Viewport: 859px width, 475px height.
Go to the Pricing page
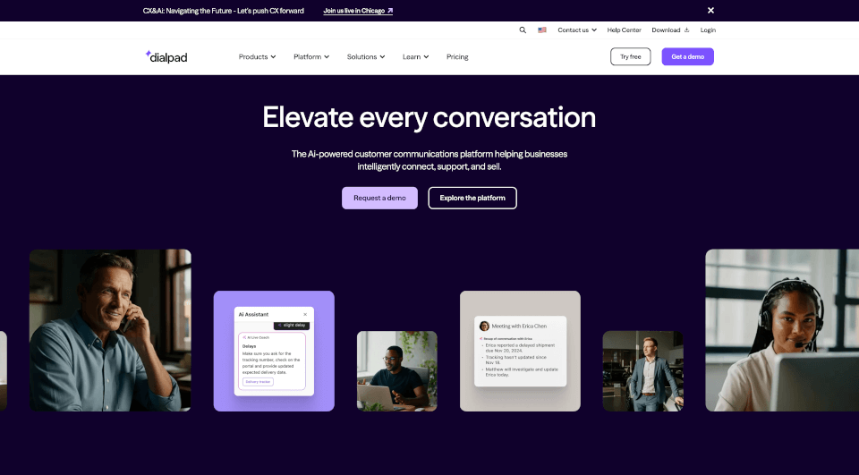pos(457,57)
